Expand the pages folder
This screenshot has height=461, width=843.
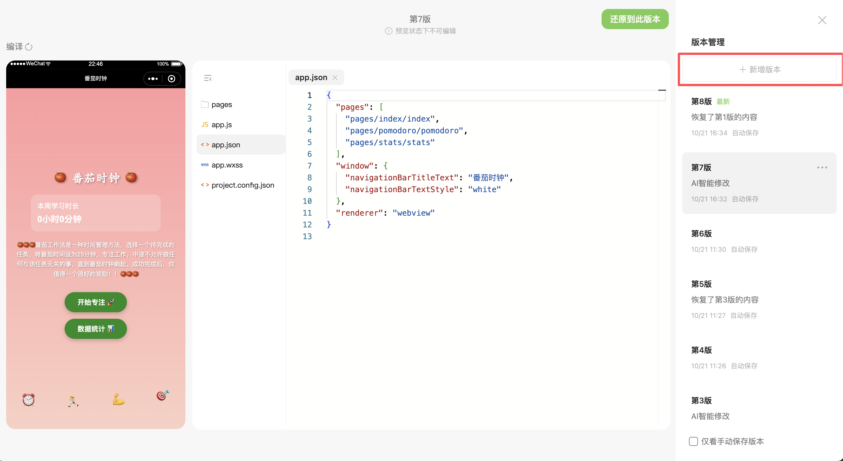pos(221,105)
